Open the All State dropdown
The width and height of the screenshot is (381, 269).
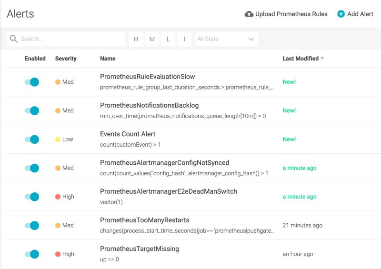point(227,39)
